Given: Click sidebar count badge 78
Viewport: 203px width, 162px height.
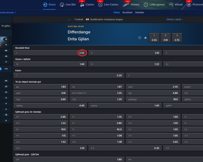Looking at the screenshot, I should tap(6, 115).
